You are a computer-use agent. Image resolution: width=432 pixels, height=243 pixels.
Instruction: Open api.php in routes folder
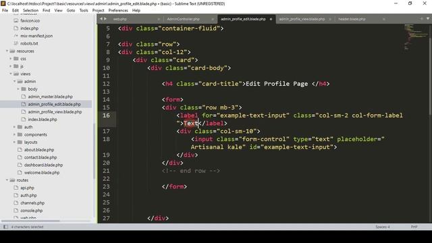[x=27, y=188]
